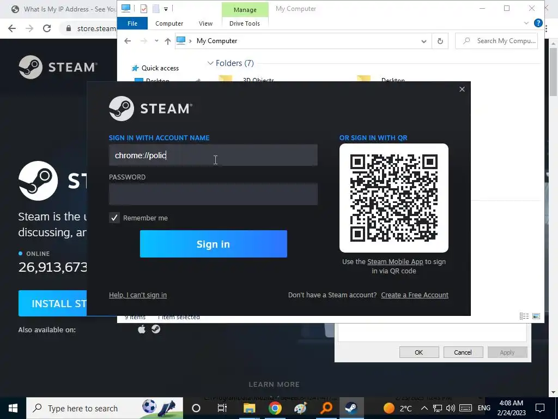Open File Explorer from the taskbar
Screen dimensions: 558x419
click(x=249, y=408)
